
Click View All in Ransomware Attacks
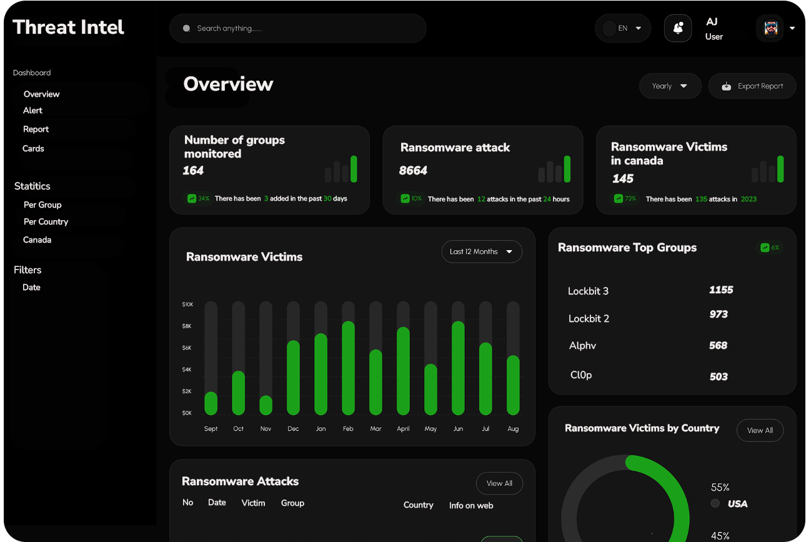click(x=499, y=483)
